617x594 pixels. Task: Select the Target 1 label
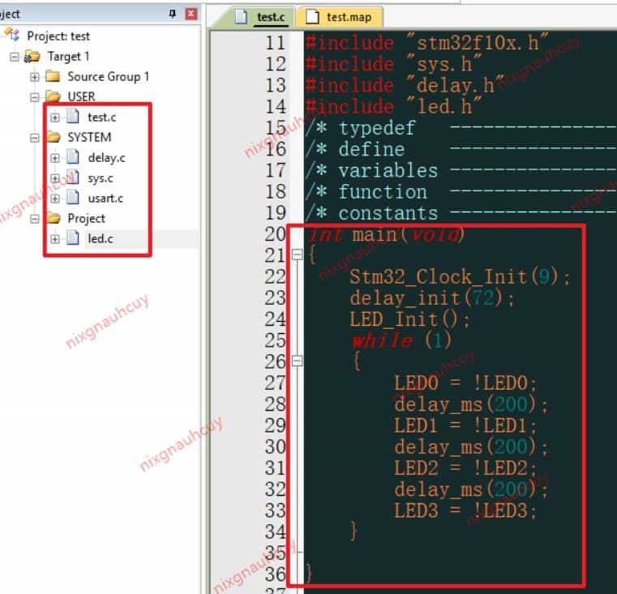pos(68,57)
